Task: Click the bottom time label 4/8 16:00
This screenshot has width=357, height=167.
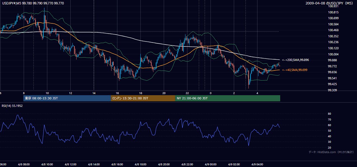Action: pyautogui.click(x=117, y=164)
